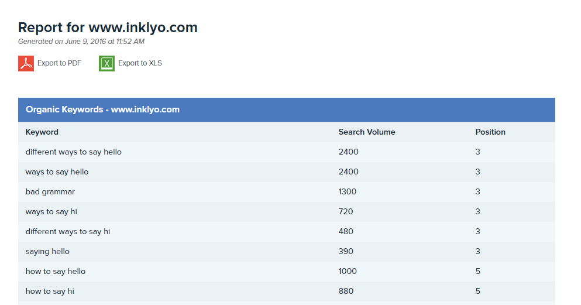Click the Organic Keywords table header bar
The image size is (581, 305).
[x=287, y=109]
